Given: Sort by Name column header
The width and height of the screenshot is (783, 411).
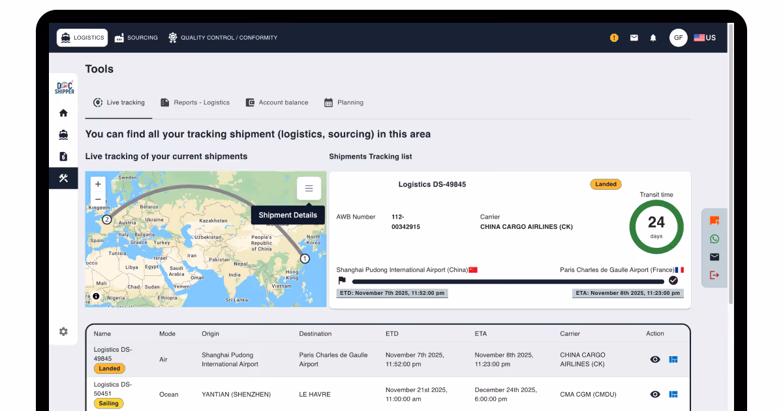Looking at the screenshot, I should pyautogui.click(x=102, y=333).
